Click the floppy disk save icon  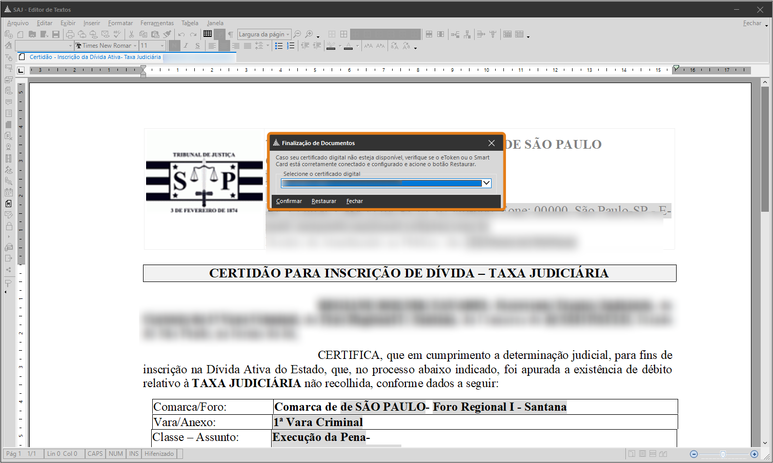[56, 34]
